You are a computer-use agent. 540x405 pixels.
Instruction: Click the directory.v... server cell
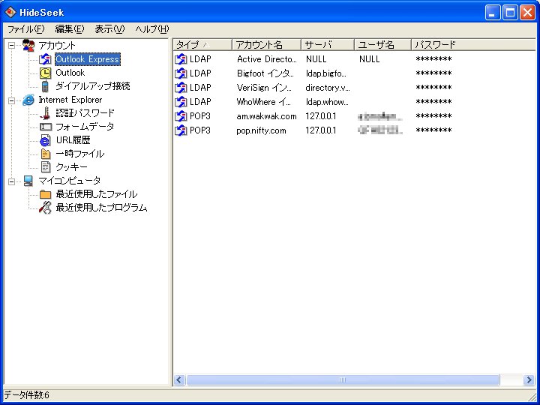click(x=328, y=88)
